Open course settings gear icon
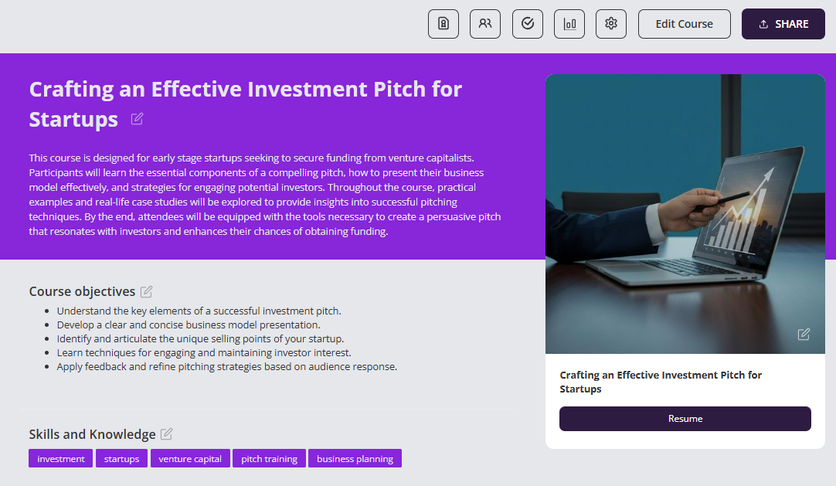836x486 pixels. [x=611, y=24]
